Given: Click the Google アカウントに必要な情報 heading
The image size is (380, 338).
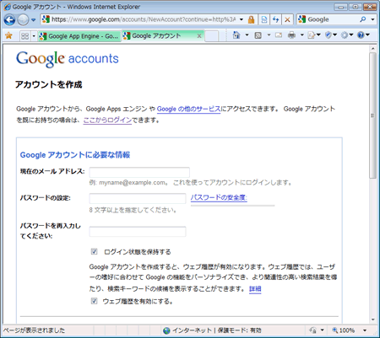Looking at the screenshot, I should [75, 155].
